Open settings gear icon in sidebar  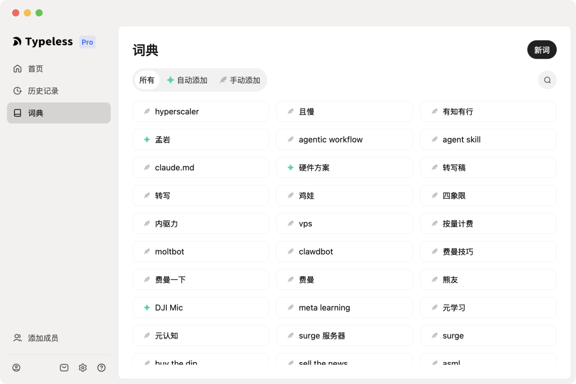(x=83, y=367)
